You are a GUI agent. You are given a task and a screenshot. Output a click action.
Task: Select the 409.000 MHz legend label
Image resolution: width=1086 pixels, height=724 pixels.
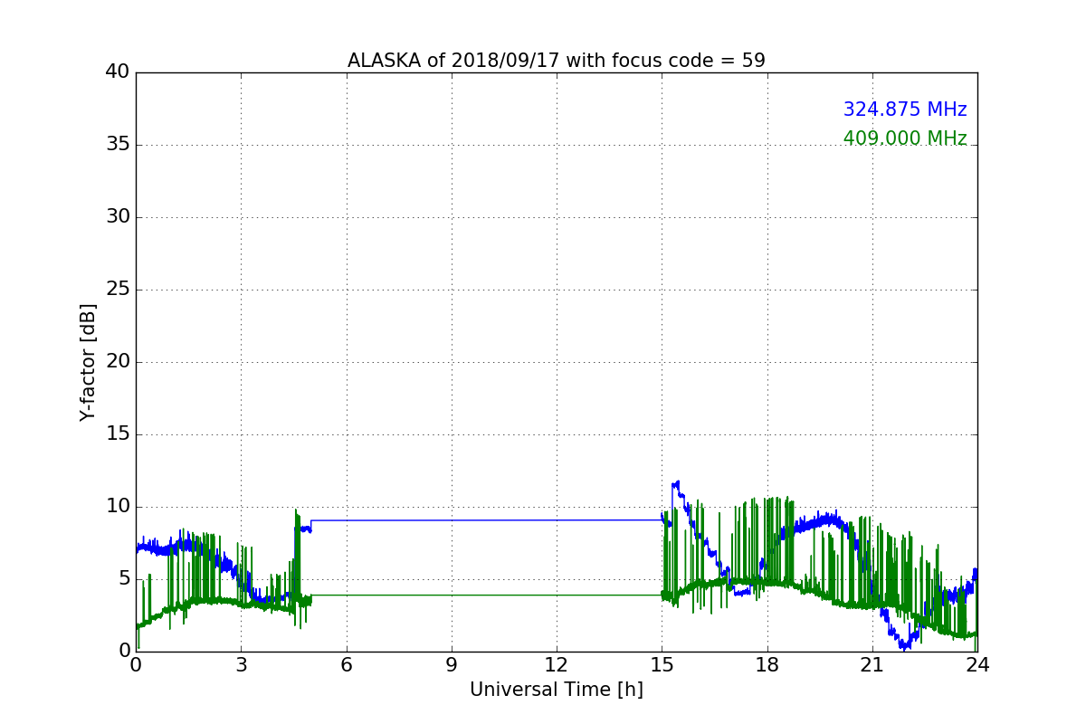pos(905,138)
